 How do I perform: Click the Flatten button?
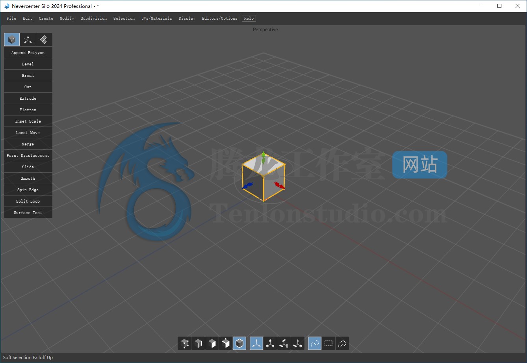(28, 110)
